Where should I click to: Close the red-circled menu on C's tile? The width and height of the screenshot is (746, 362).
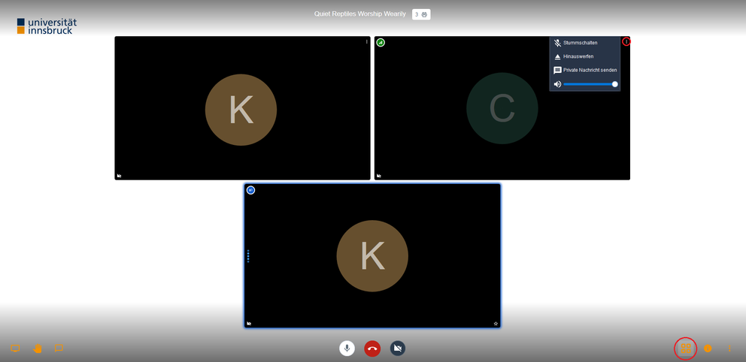click(626, 41)
